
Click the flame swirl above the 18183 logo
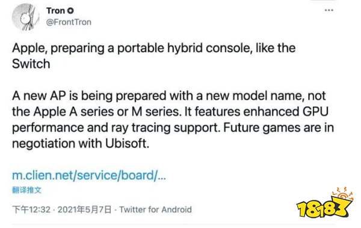(x=342, y=194)
